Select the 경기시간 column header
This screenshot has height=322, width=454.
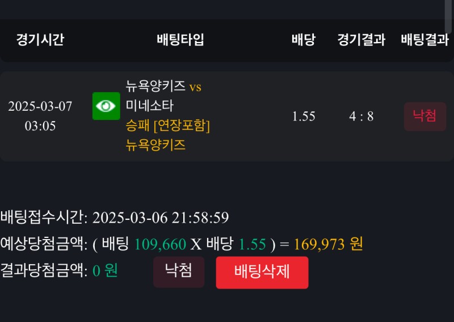point(40,39)
